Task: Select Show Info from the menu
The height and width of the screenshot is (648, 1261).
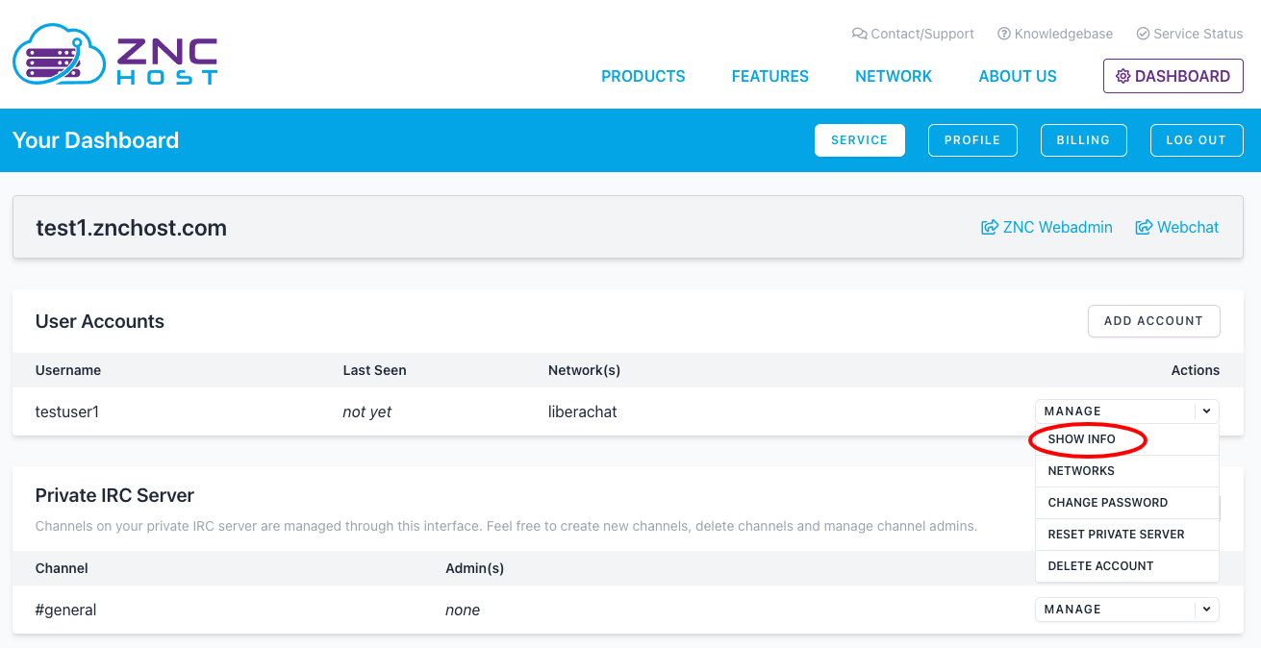Action: [x=1082, y=439]
